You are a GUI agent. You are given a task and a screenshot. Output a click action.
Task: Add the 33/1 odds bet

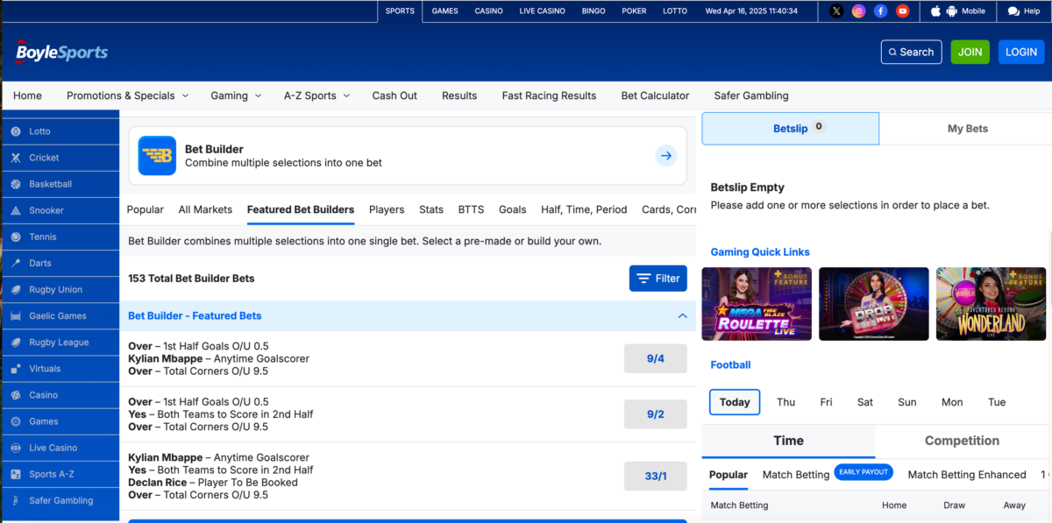point(655,477)
